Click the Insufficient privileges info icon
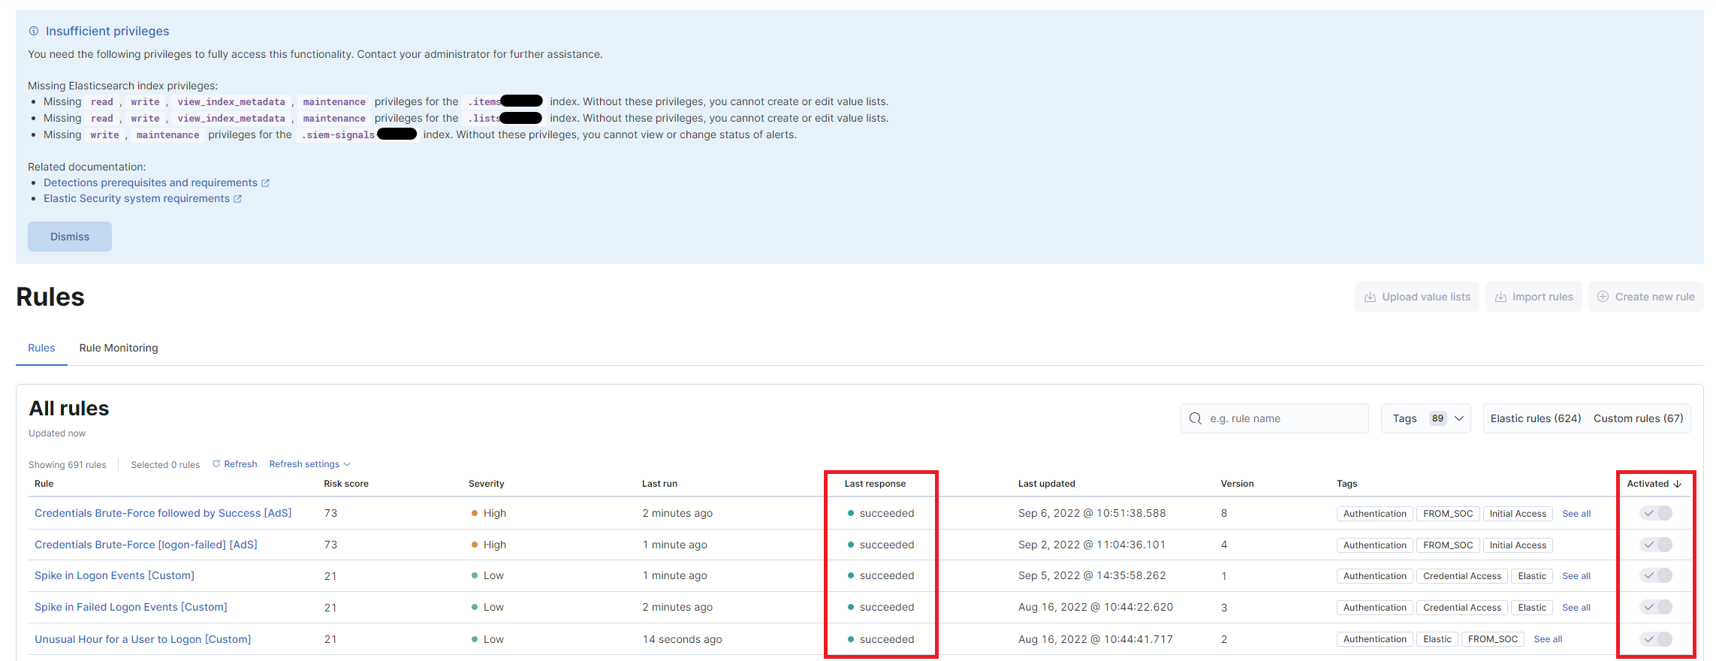This screenshot has width=1716, height=661. pos(33,31)
